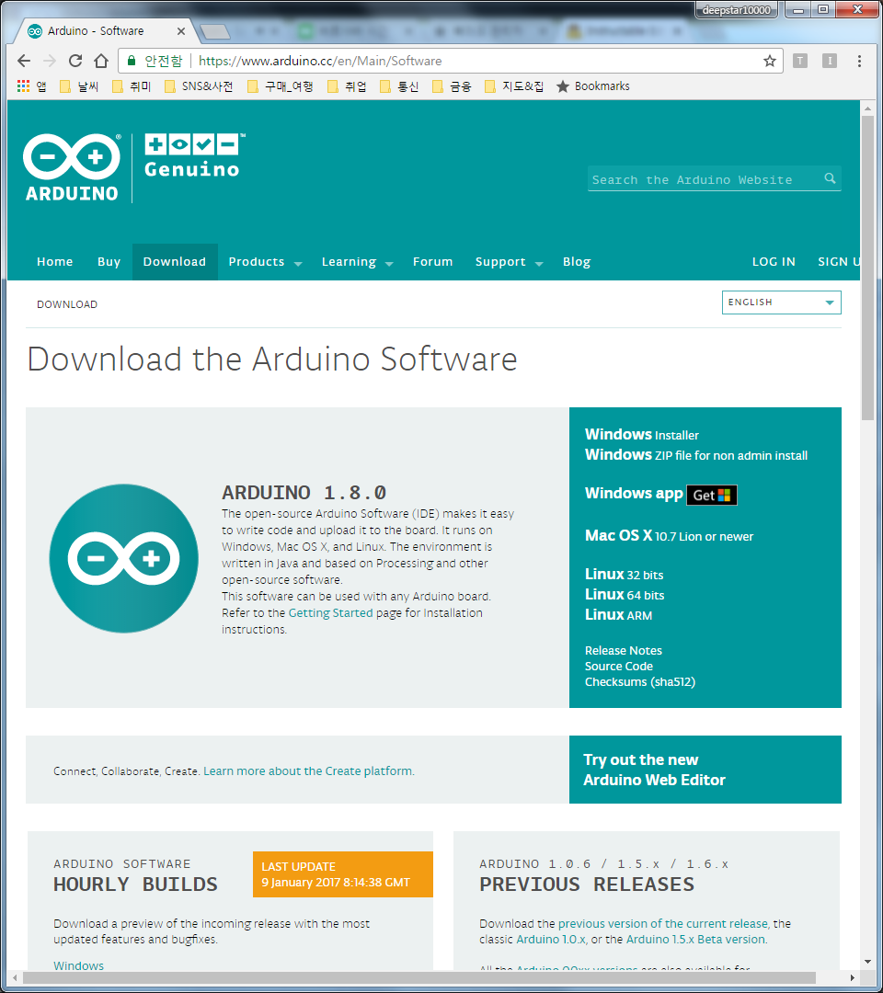Open the Chrome three-dot menu
Image resolution: width=883 pixels, height=993 pixels.
(x=859, y=61)
